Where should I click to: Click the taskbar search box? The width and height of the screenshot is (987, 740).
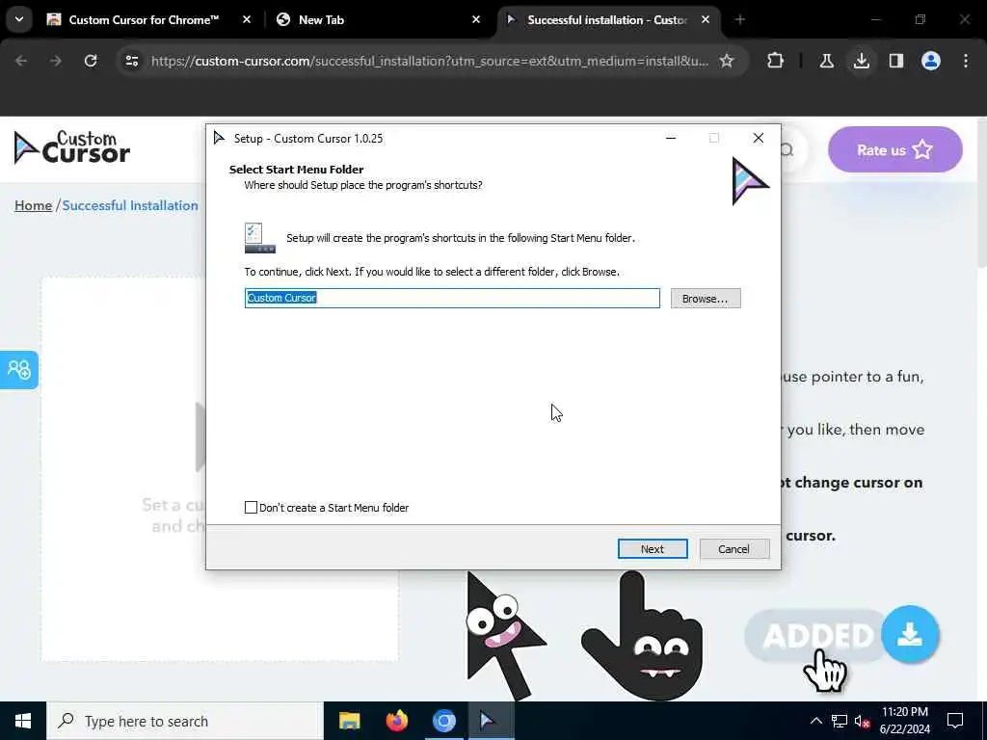click(x=185, y=721)
